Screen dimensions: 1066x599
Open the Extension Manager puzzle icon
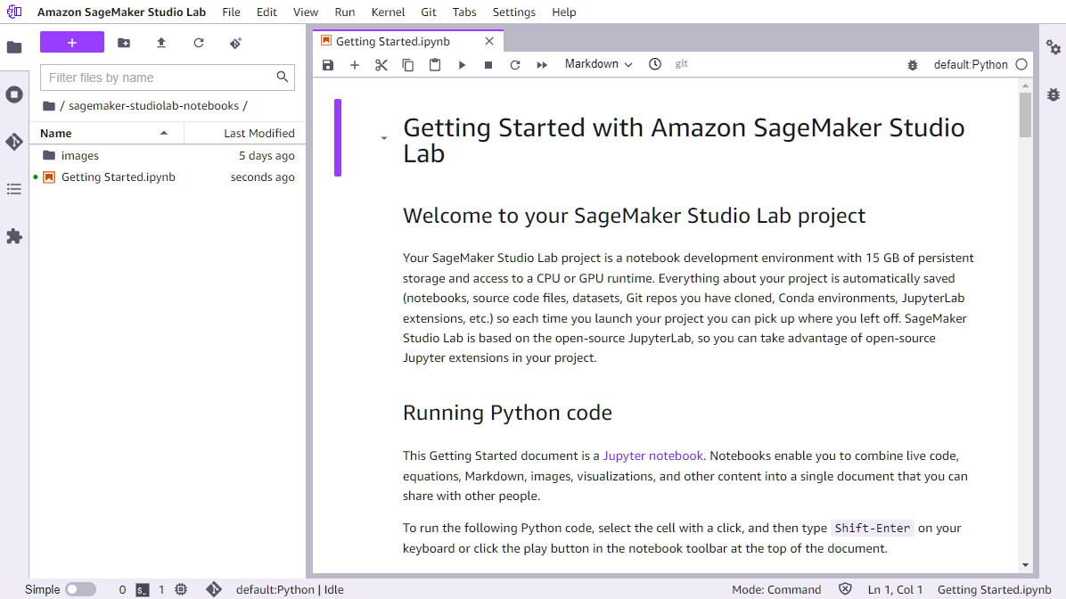[14, 236]
